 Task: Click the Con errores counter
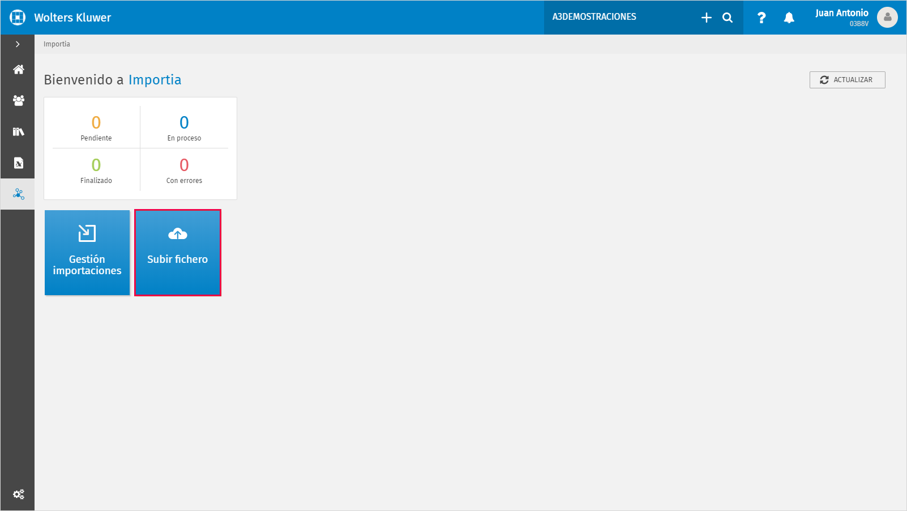[184, 170]
